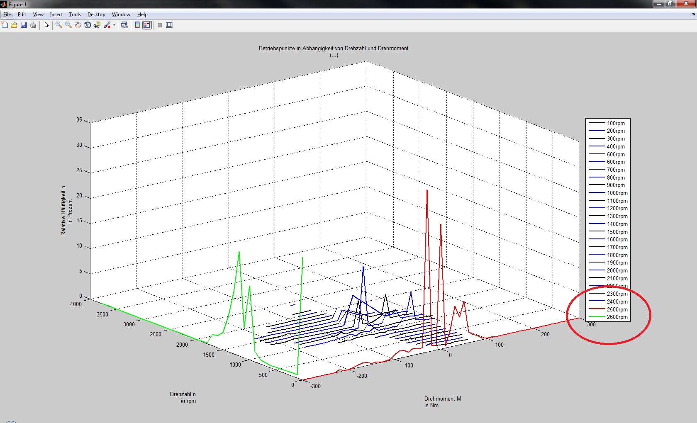Select the Zoom In magnifier tool

pyautogui.click(x=59, y=25)
